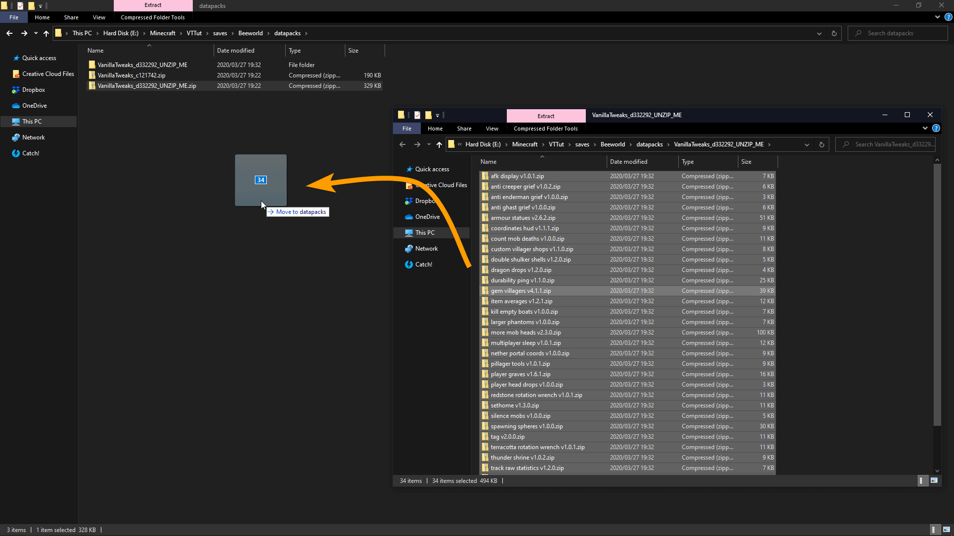Select track raw statistics v1.2.0.zip
Image resolution: width=954 pixels, height=536 pixels.
627,468
